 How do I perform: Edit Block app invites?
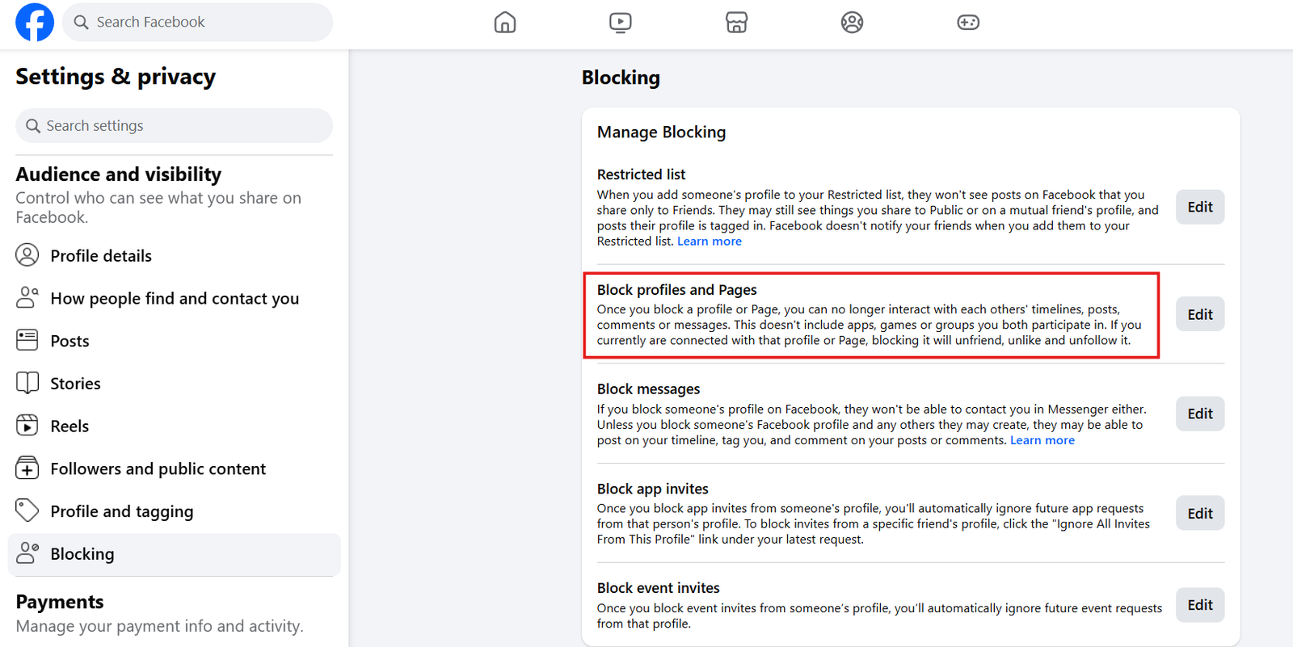[1199, 513]
